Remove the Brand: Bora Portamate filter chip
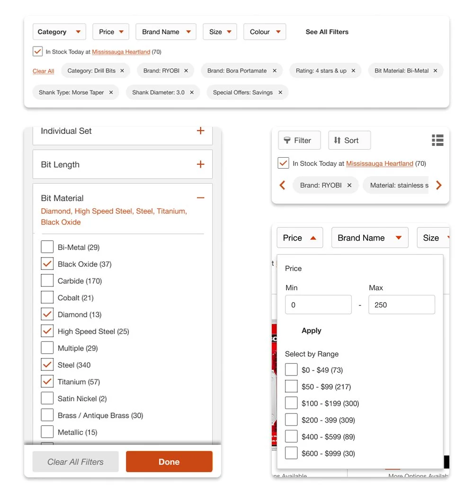Viewport: 473px width, 493px height. click(274, 71)
